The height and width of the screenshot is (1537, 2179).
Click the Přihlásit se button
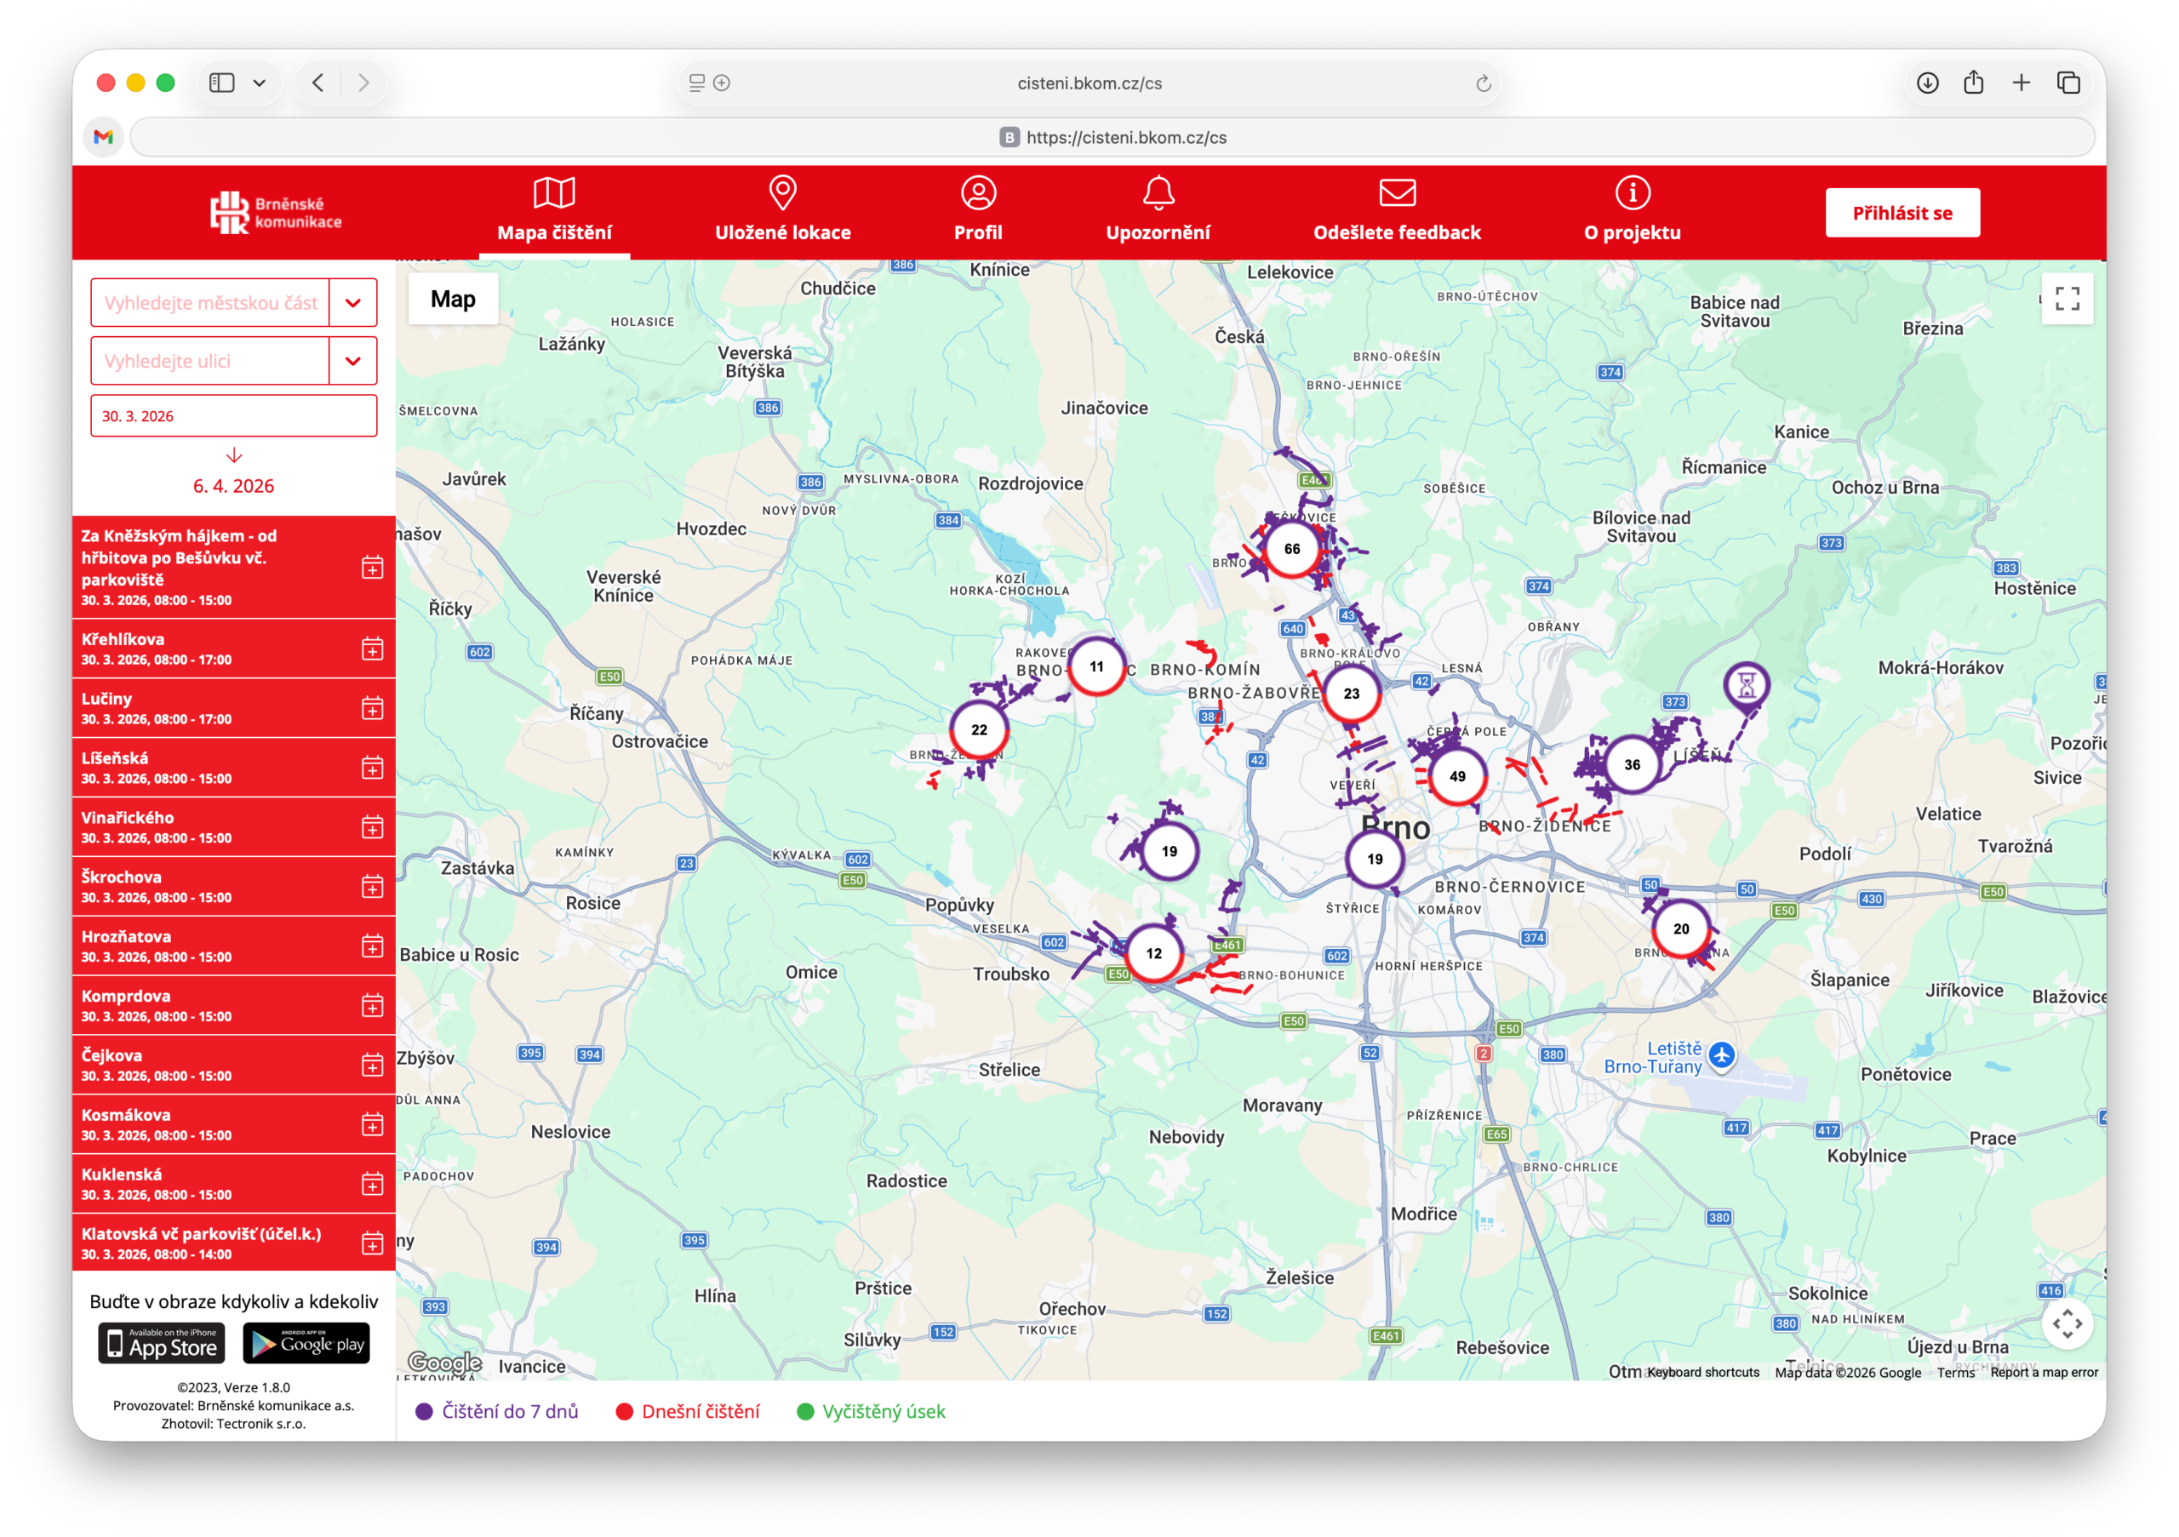tap(1902, 213)
